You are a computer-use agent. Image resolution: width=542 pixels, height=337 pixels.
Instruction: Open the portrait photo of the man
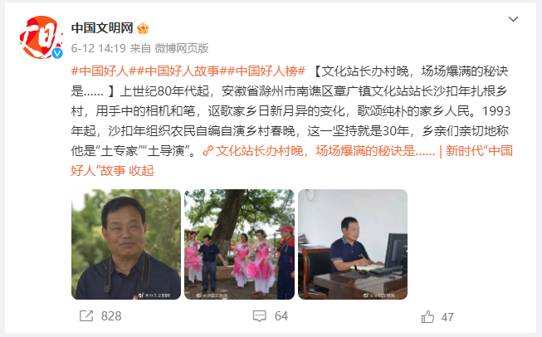126,244
